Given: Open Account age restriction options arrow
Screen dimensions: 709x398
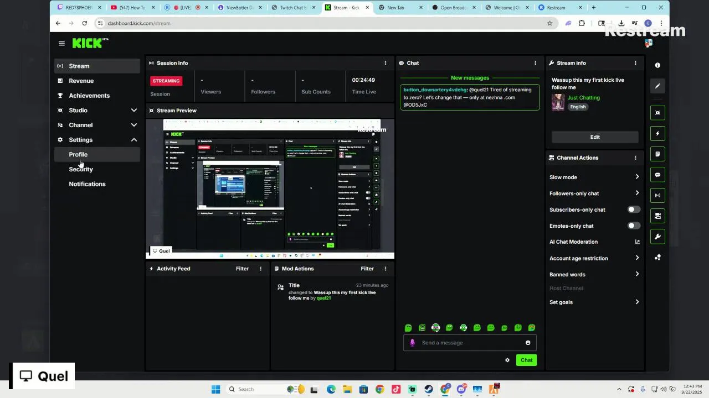Looking at the screenshot, I should tap(637, 258).
